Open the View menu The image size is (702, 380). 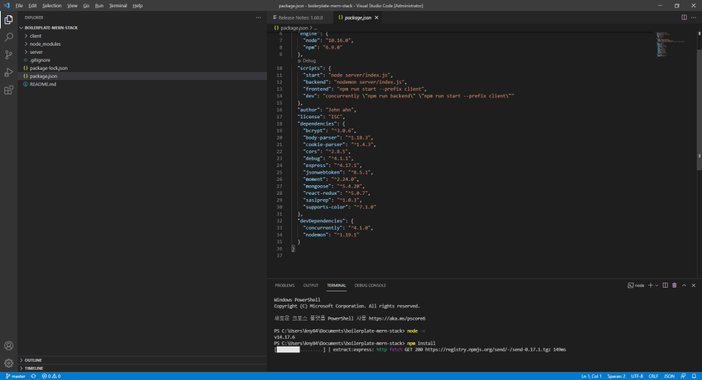pos(72,6)
